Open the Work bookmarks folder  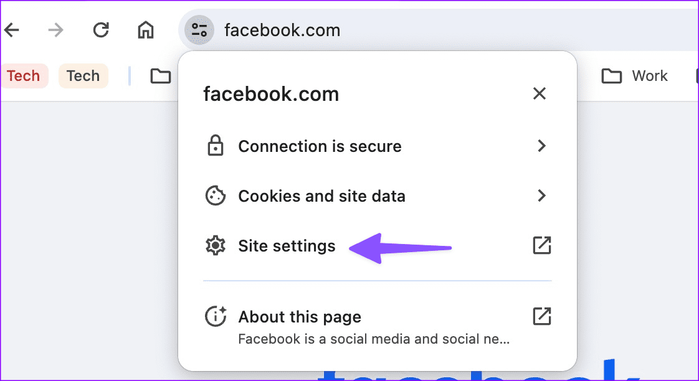pos(635,75)
